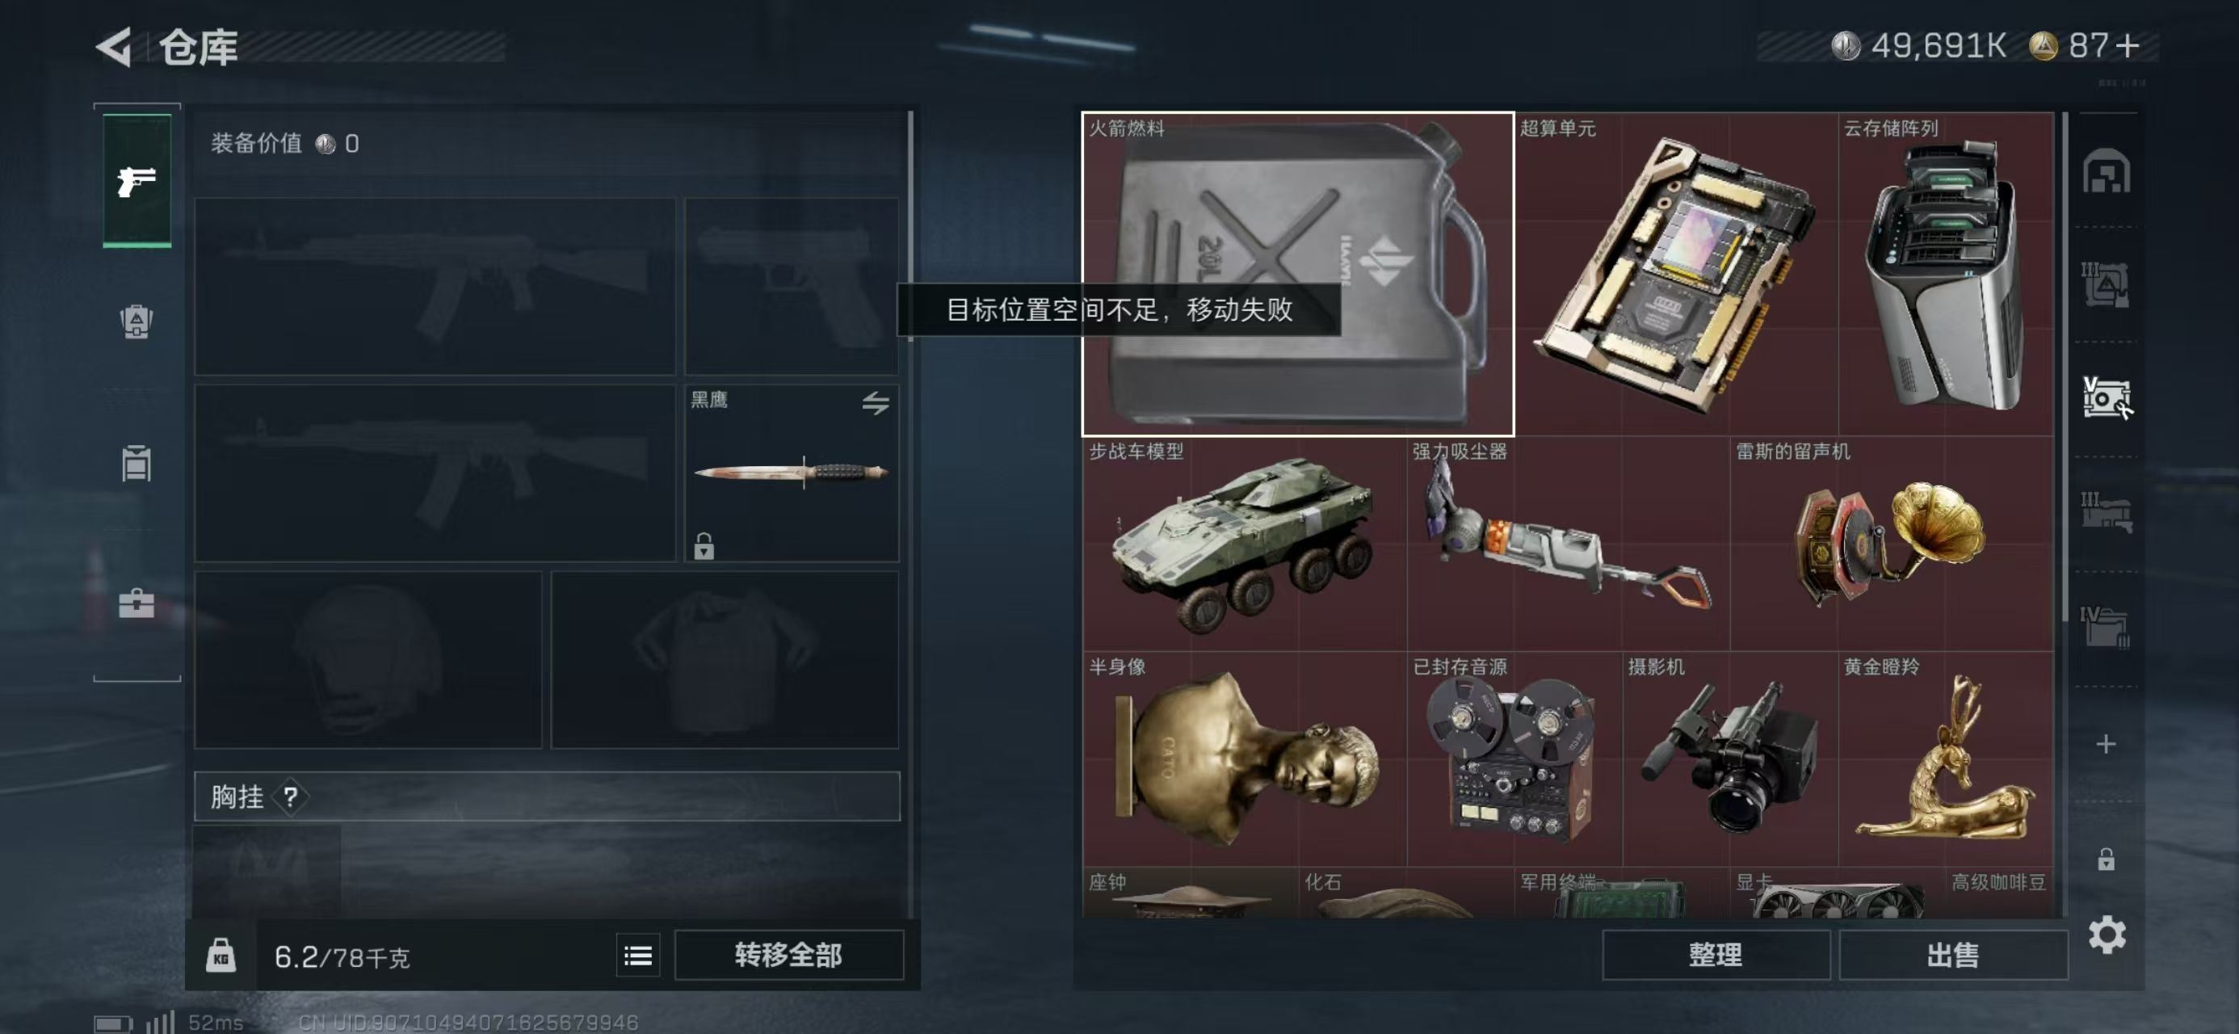Open the list view icon beside 转移全部
The height and width of the screenshot is (1034, 2239).
[x=638, y=956]
